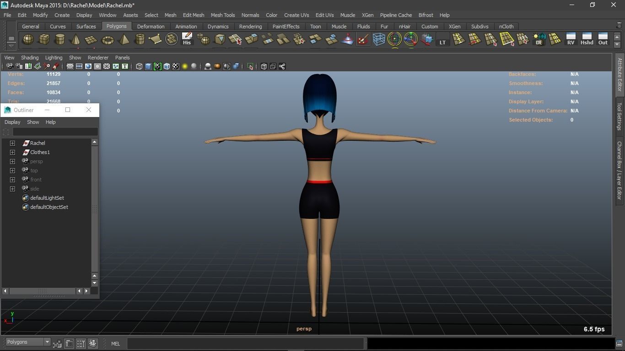Expand the Rachel node in the Outliner
The height and width of the screenshot is (351, 625).
point(13,143)
